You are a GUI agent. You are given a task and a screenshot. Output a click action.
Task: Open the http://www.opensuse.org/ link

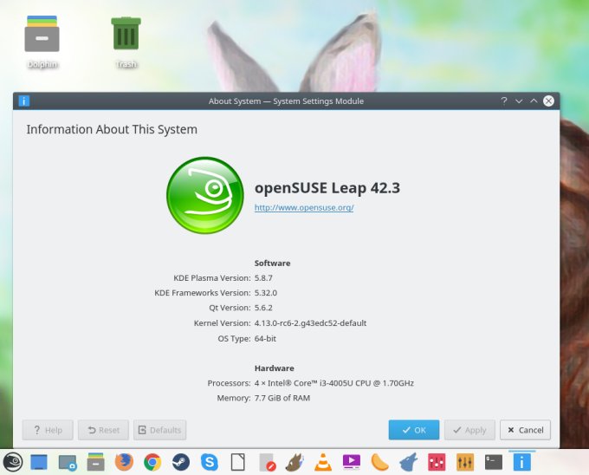pyautogui.click(x=304, y=207)
